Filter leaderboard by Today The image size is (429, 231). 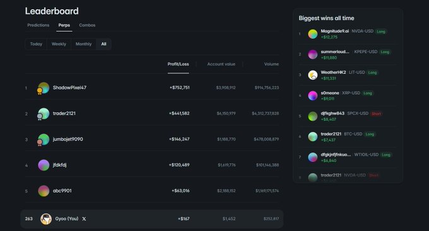coord(36,44)
